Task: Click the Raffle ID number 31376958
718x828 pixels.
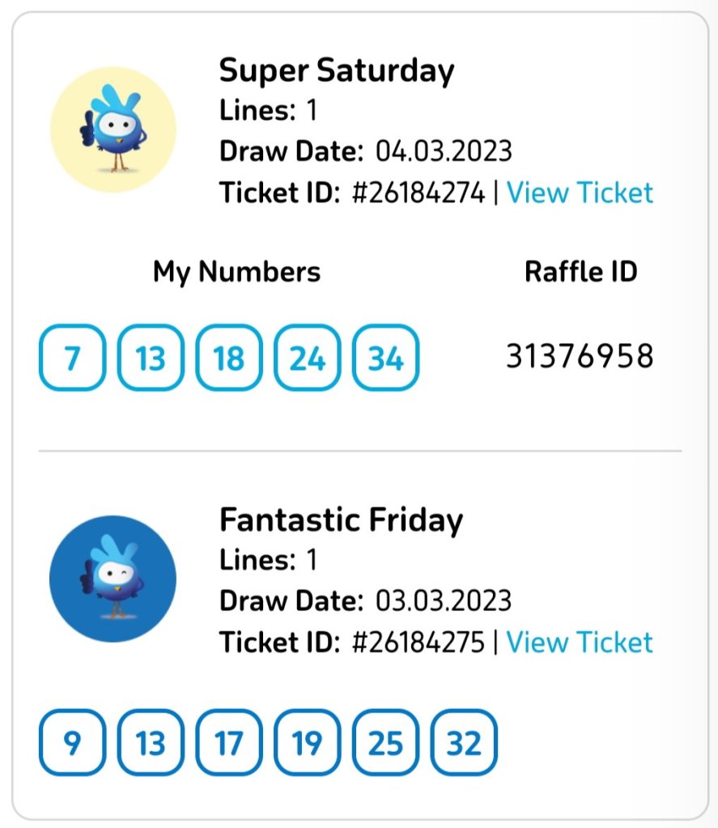Action: pos(580,356)
